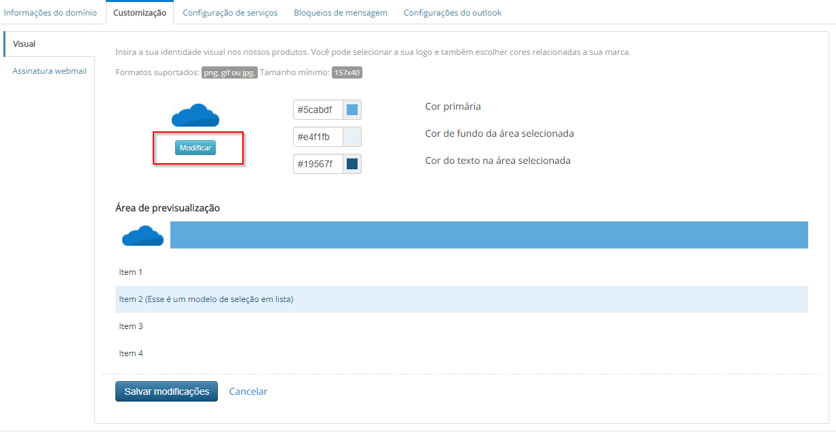Click the cloud logo above Modificar button
The image size is (836, 432).
(x=195, y=116)
